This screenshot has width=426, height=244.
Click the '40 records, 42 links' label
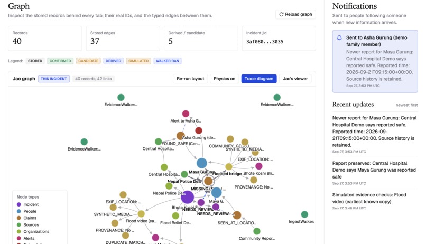coord(94,79)
